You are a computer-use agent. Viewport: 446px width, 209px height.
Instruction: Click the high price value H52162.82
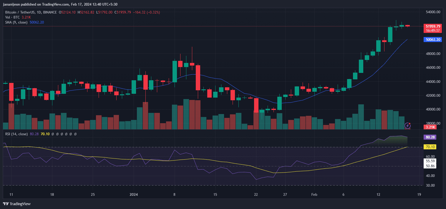click(x=86, y=12)
